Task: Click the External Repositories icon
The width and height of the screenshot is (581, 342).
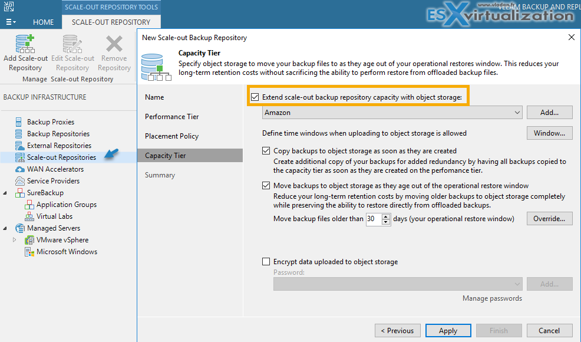Action: [19, 146]
